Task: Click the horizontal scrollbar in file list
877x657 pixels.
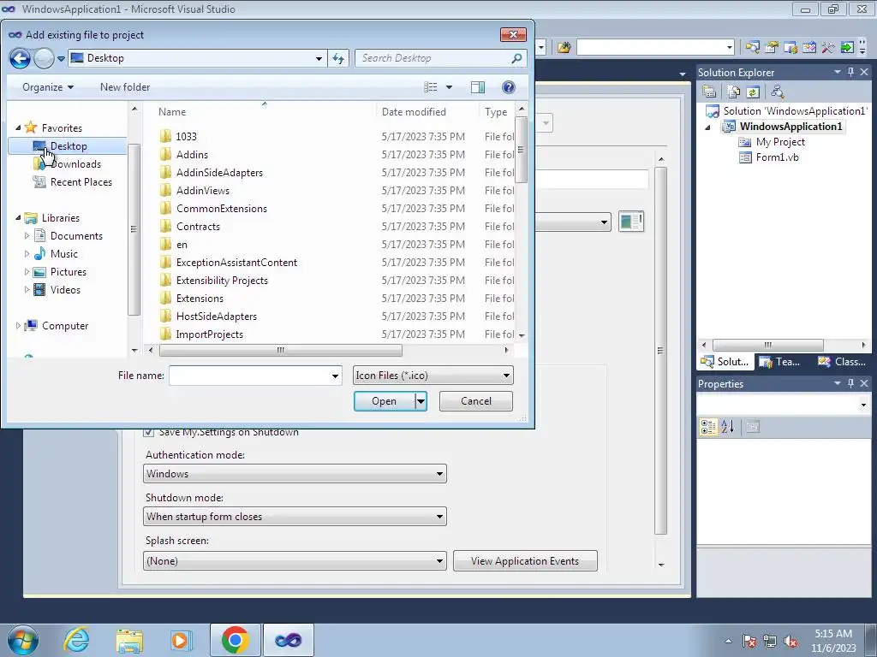Action: (280, 350)
